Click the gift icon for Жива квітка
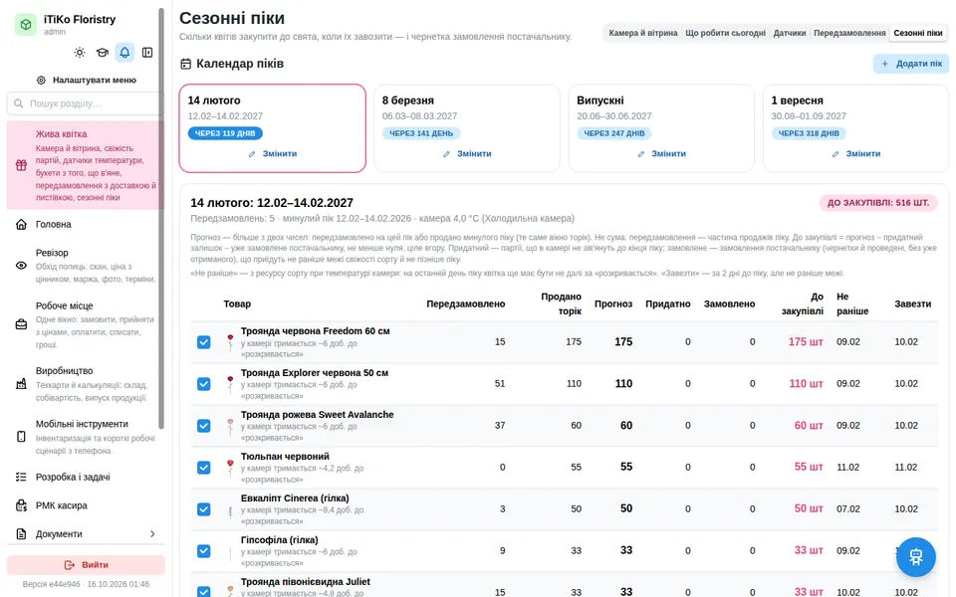This screenshot has height=597, width=956. click(x=21, y=165)
